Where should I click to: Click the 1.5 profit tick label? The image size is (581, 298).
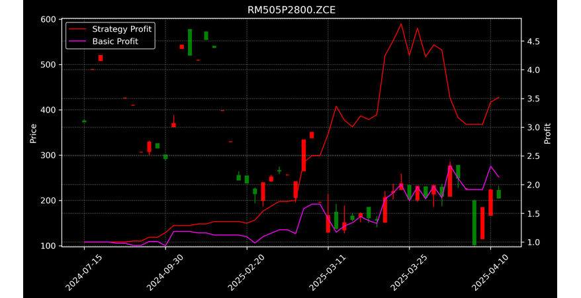tap(533, 214)
